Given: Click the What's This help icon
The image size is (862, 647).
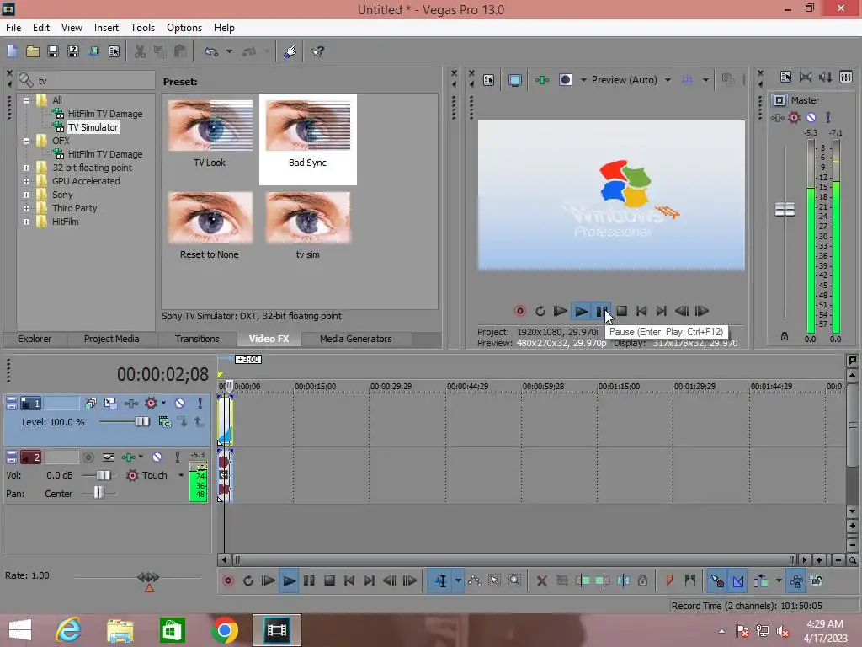Looking at the screenshot, I should 317,51.
